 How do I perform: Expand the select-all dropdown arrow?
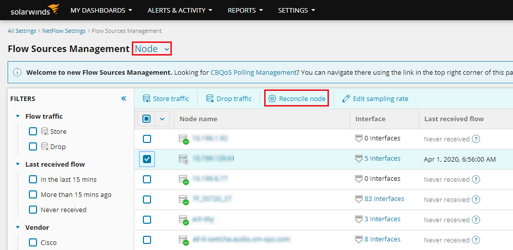(x=162, y=119)
